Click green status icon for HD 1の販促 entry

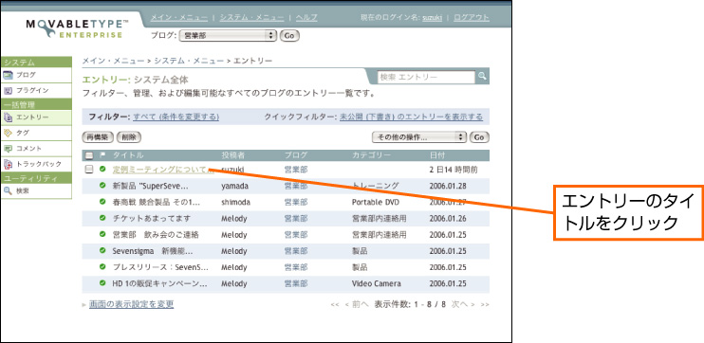[102, 283]
